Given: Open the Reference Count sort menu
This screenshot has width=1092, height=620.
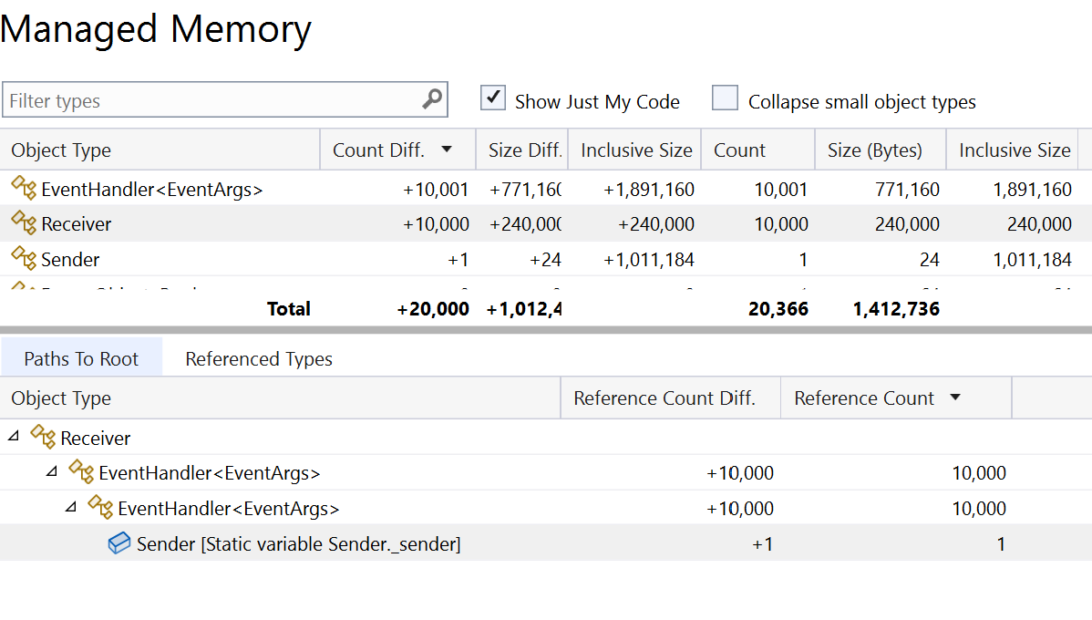Looking at the screenshot, I should point(957,398).
